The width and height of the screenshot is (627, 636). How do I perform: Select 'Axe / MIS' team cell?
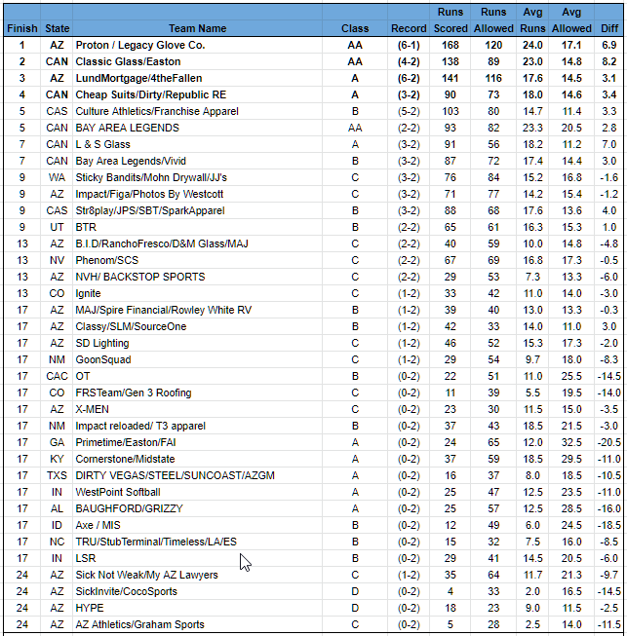(x=197, y=525)
